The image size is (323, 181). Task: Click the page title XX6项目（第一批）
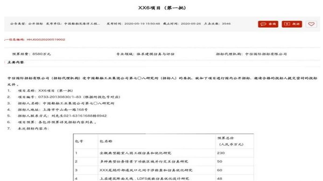click(x=162, y=8)
